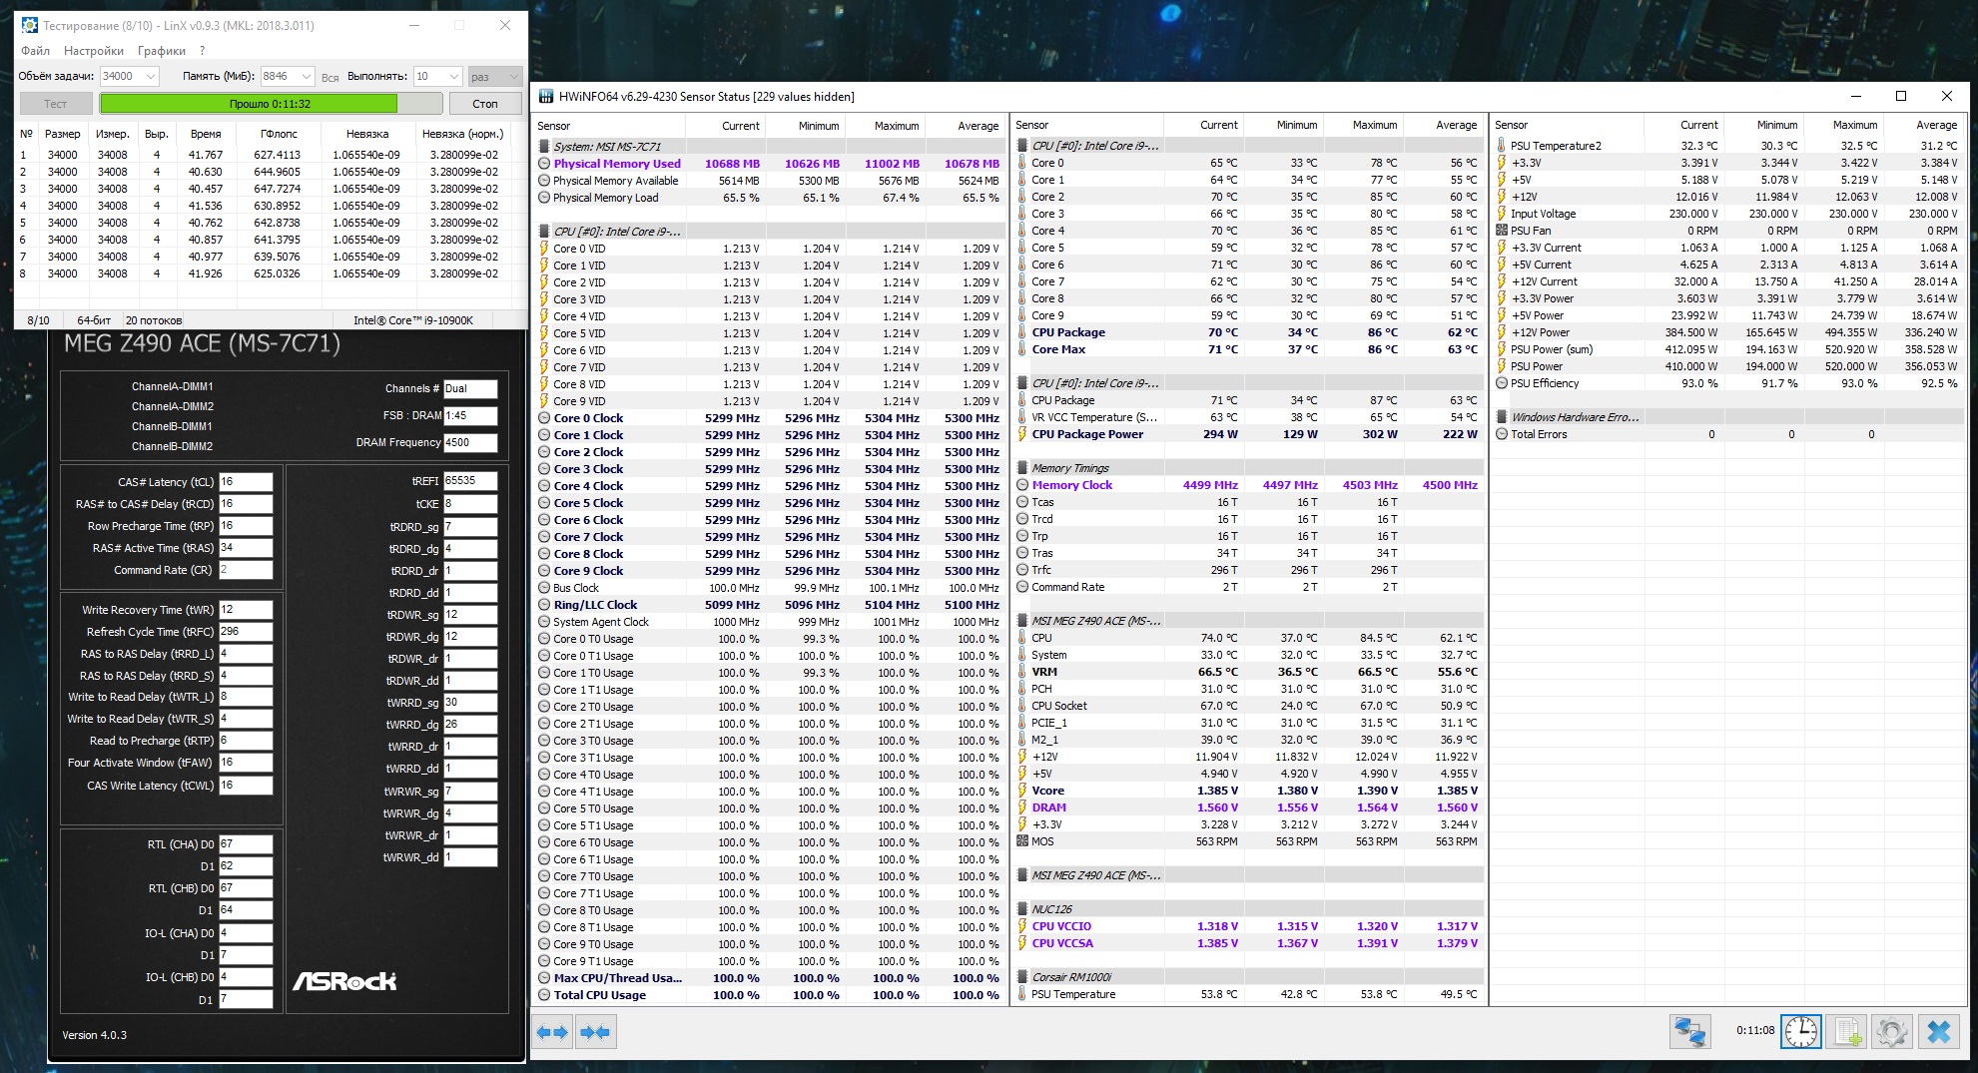Open the Файл menu in LinX
1978x1073 pixels.
(x=35, y=51)
